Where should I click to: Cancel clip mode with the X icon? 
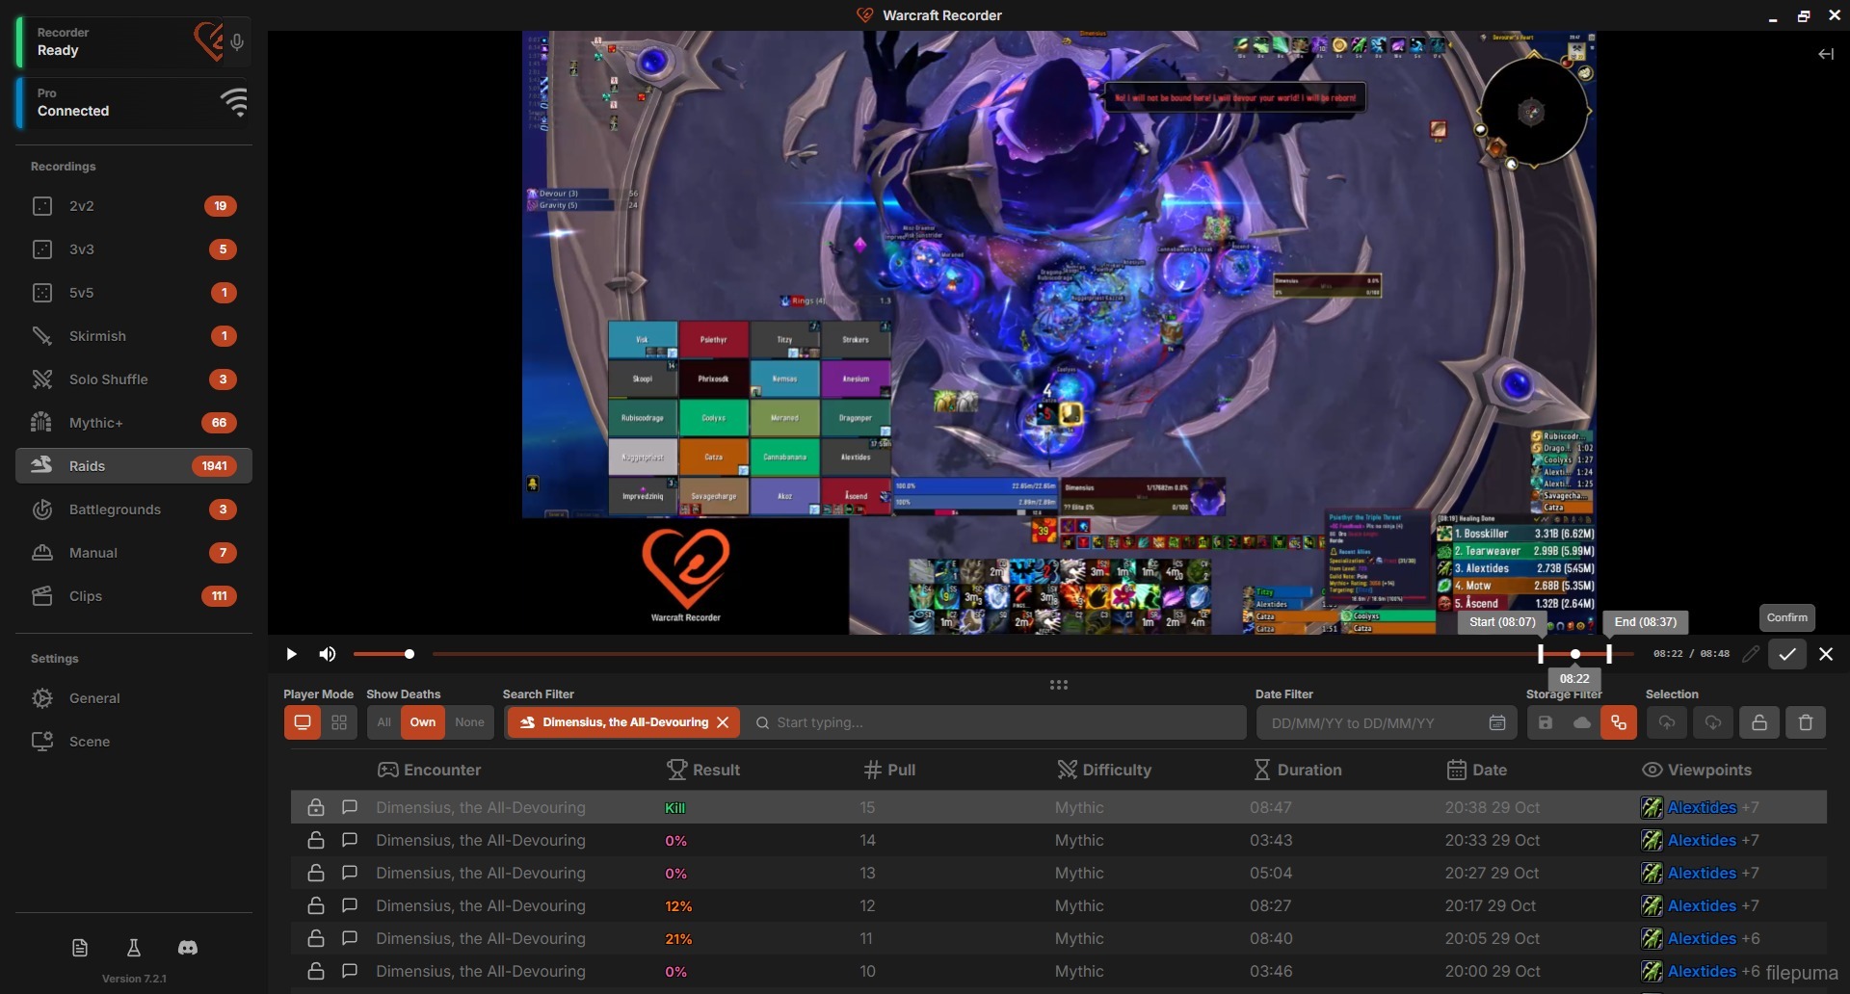(1825, 654)
